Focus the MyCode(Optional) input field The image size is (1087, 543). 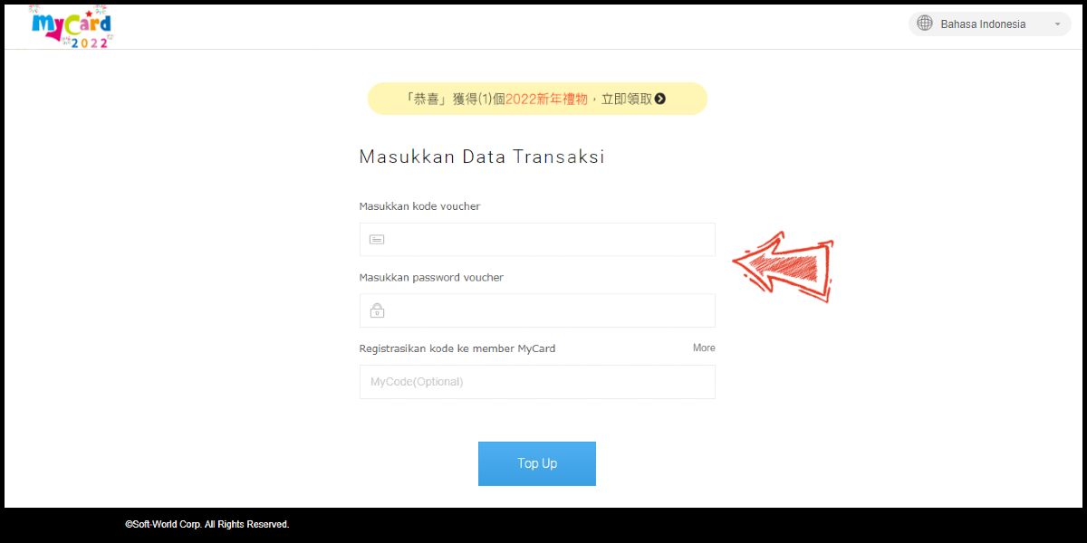tap(537, 382)
